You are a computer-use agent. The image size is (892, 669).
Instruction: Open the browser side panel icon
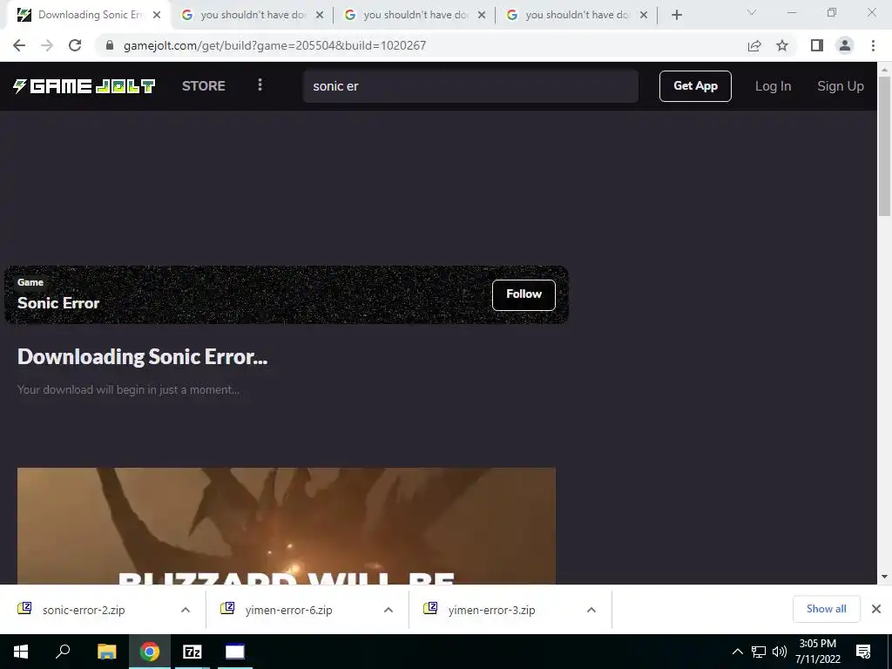817,45
